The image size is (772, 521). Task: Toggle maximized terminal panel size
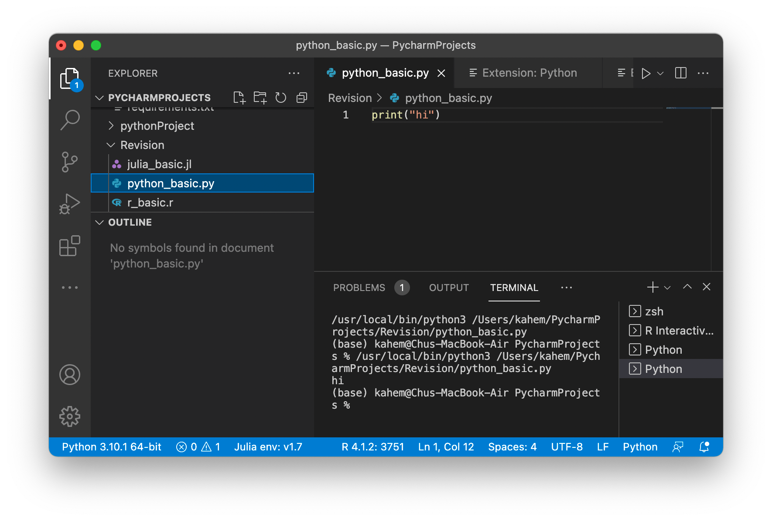click(687, 287)
